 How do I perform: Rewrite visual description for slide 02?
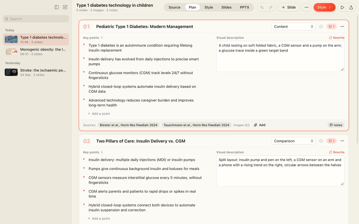pos(337,152)
